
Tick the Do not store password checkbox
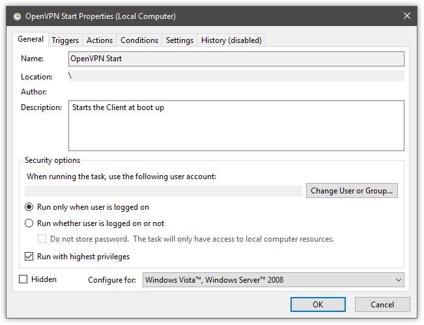pyautogui.click(x=42, y=239)
